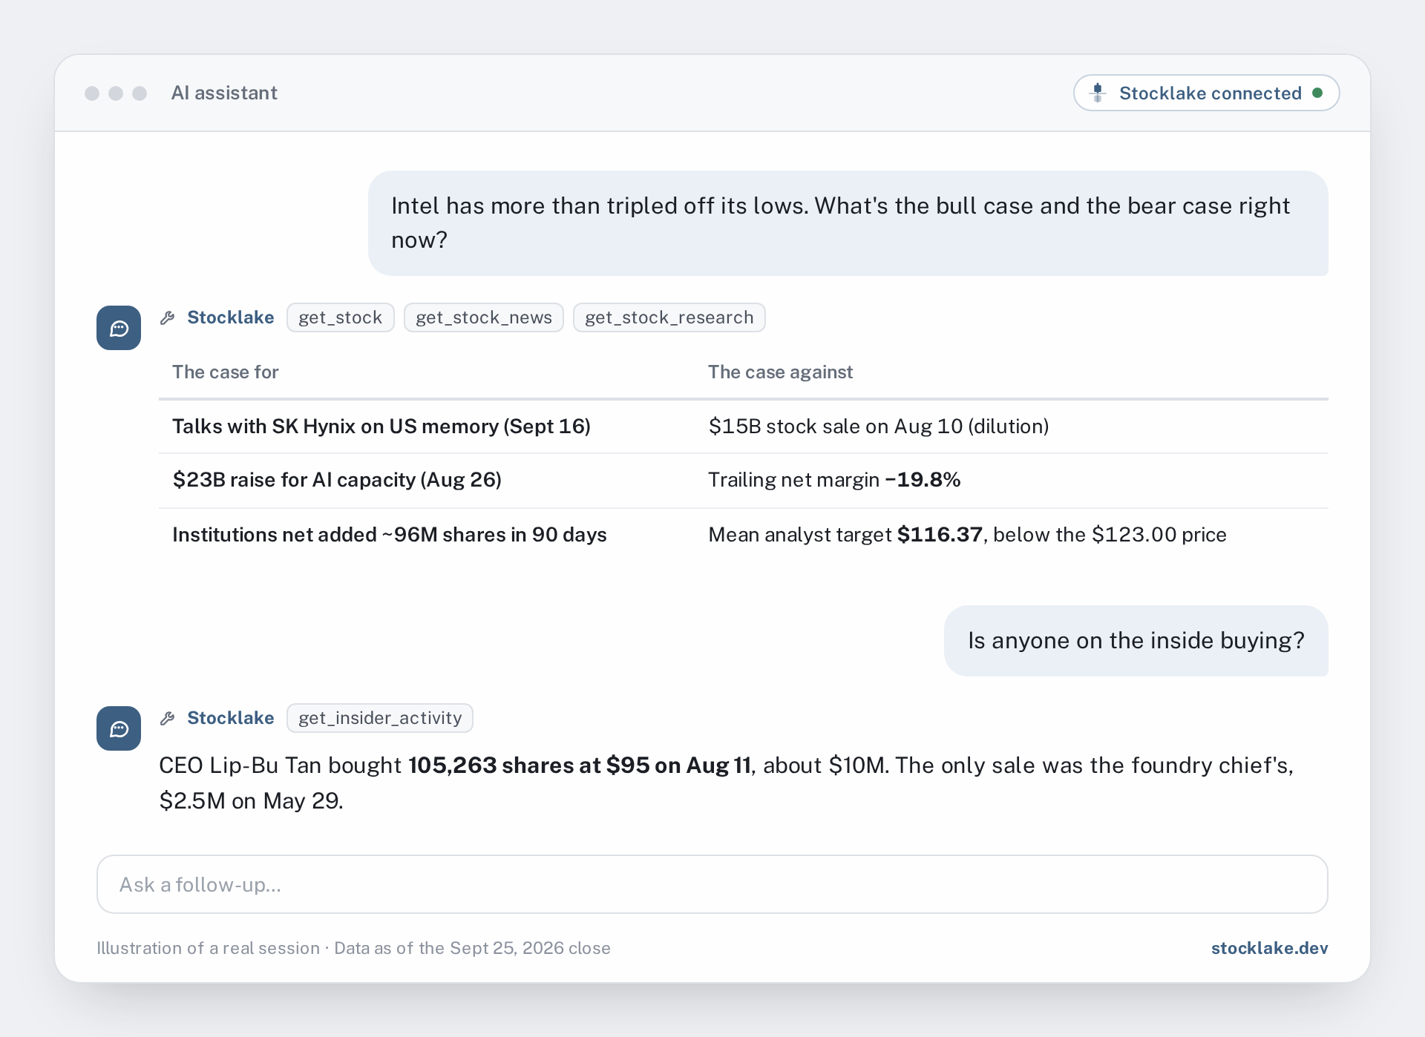1425x1037 pixels.
Task: Click the get_stock_research tool chip
Action: coord(669,317)
